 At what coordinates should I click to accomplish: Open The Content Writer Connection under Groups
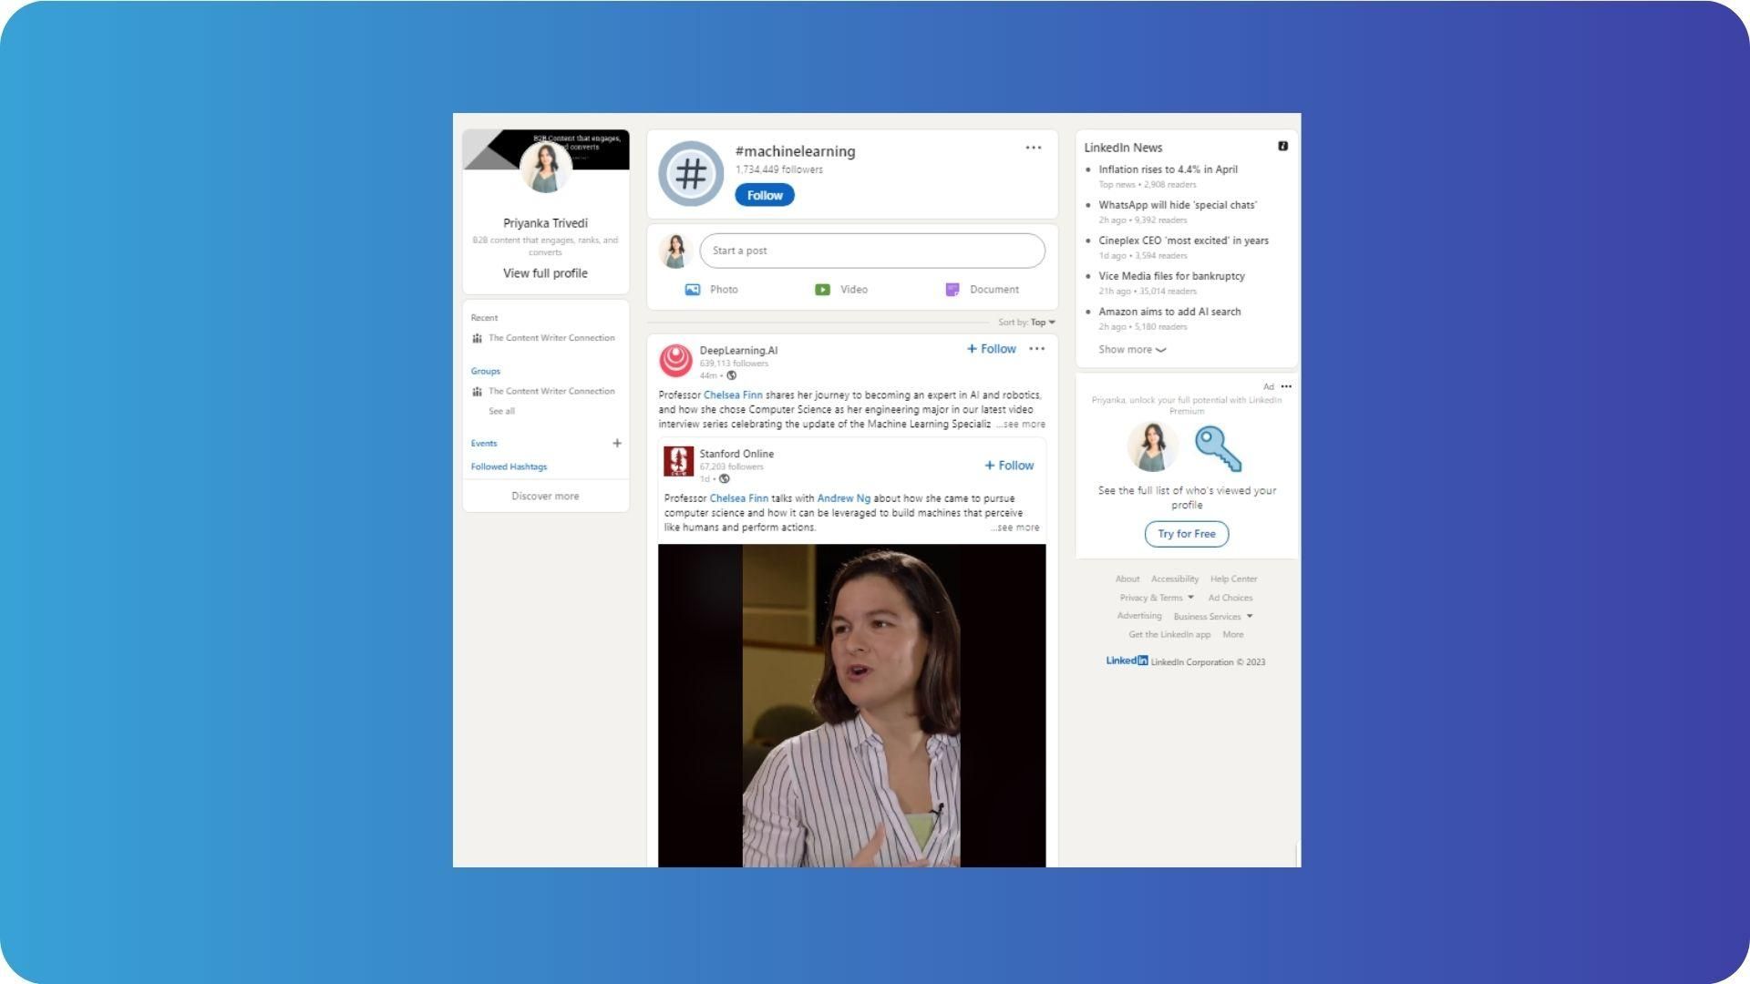[x=551, y=392]
